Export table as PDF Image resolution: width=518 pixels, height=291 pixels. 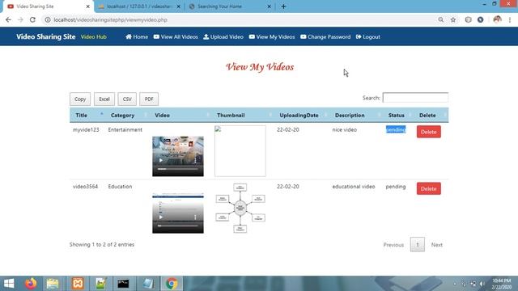149,99
